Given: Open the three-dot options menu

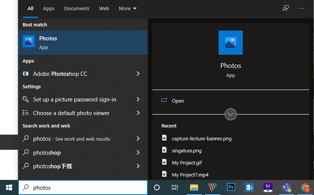Looking at the screenshot, I should (x=301, y=8).
